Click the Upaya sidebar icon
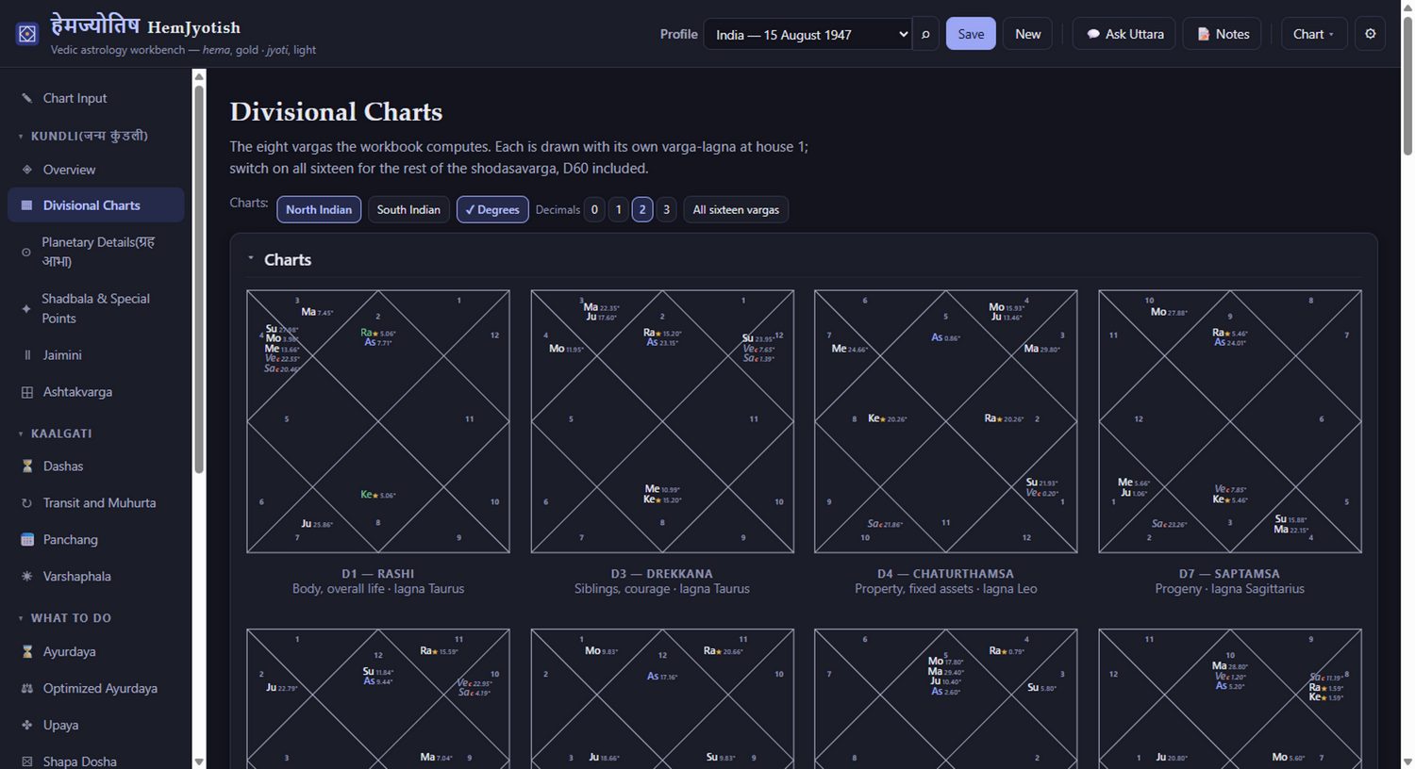Screen dimensions: 1415x769 click(x=26, y=725)
